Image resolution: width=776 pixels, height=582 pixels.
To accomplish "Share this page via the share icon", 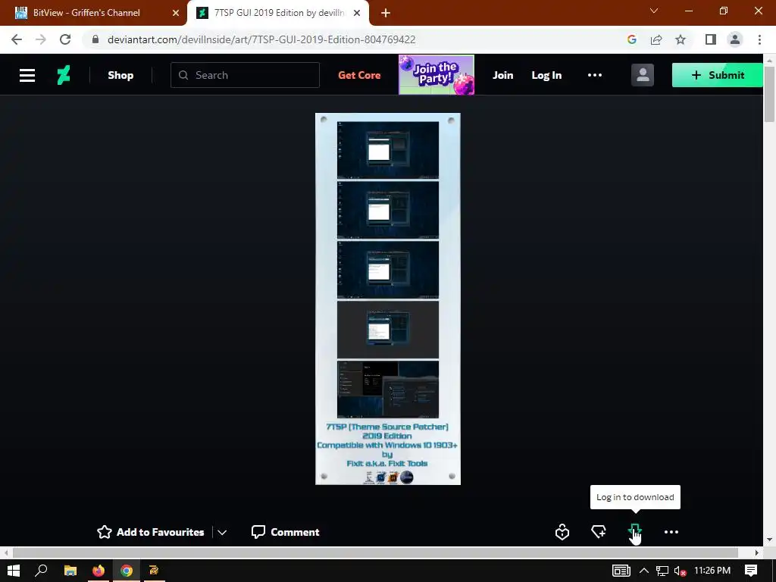I will (656, 39).
